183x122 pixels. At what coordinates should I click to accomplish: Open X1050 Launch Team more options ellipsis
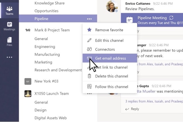pos(89,94)
